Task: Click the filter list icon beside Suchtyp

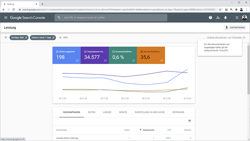Action: click(6, 38)
